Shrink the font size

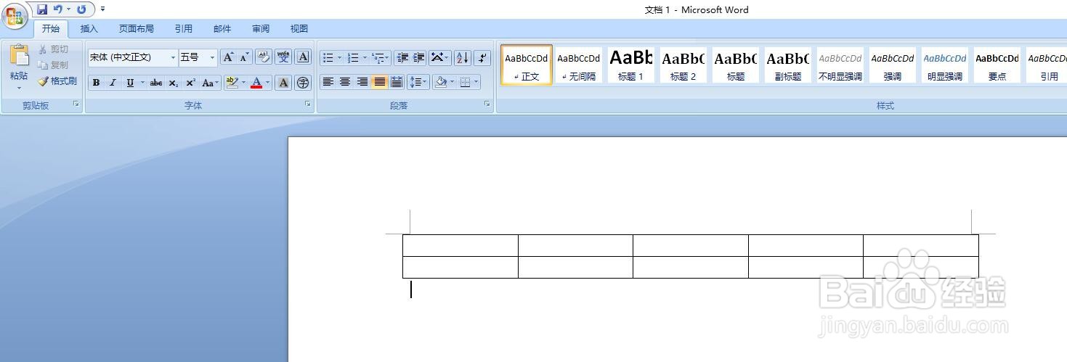[x=244, y=57]
